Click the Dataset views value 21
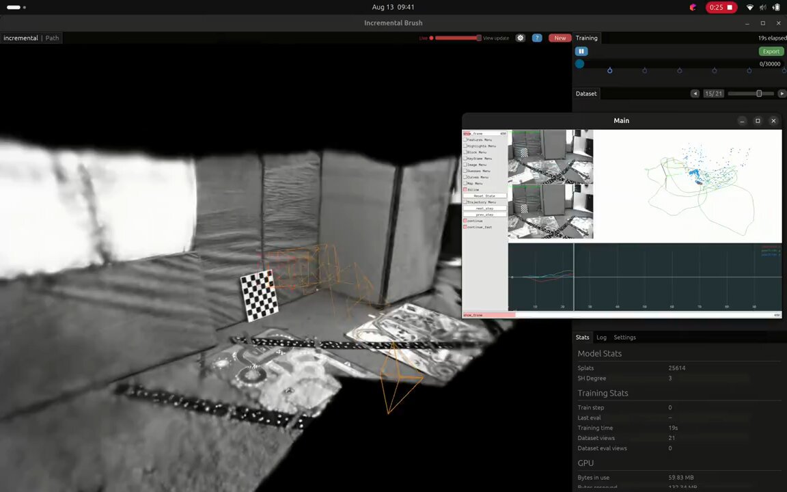787x492 pixels. point(672,438)
